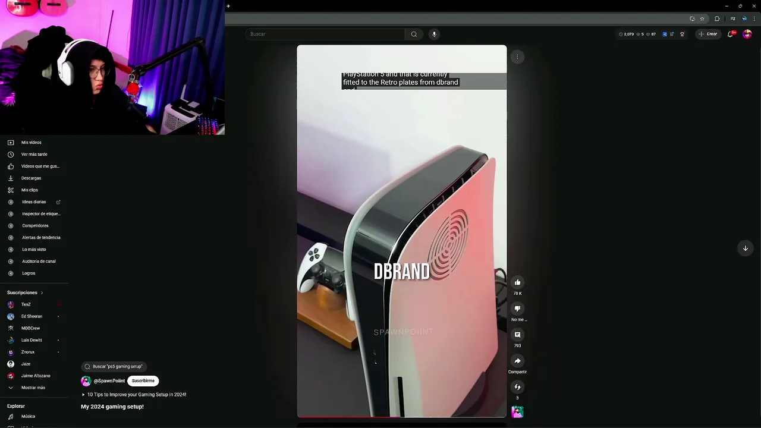Click the @SpawnPoiint channel name
This screenshot has width=761, height=428.
click(109, 381)
